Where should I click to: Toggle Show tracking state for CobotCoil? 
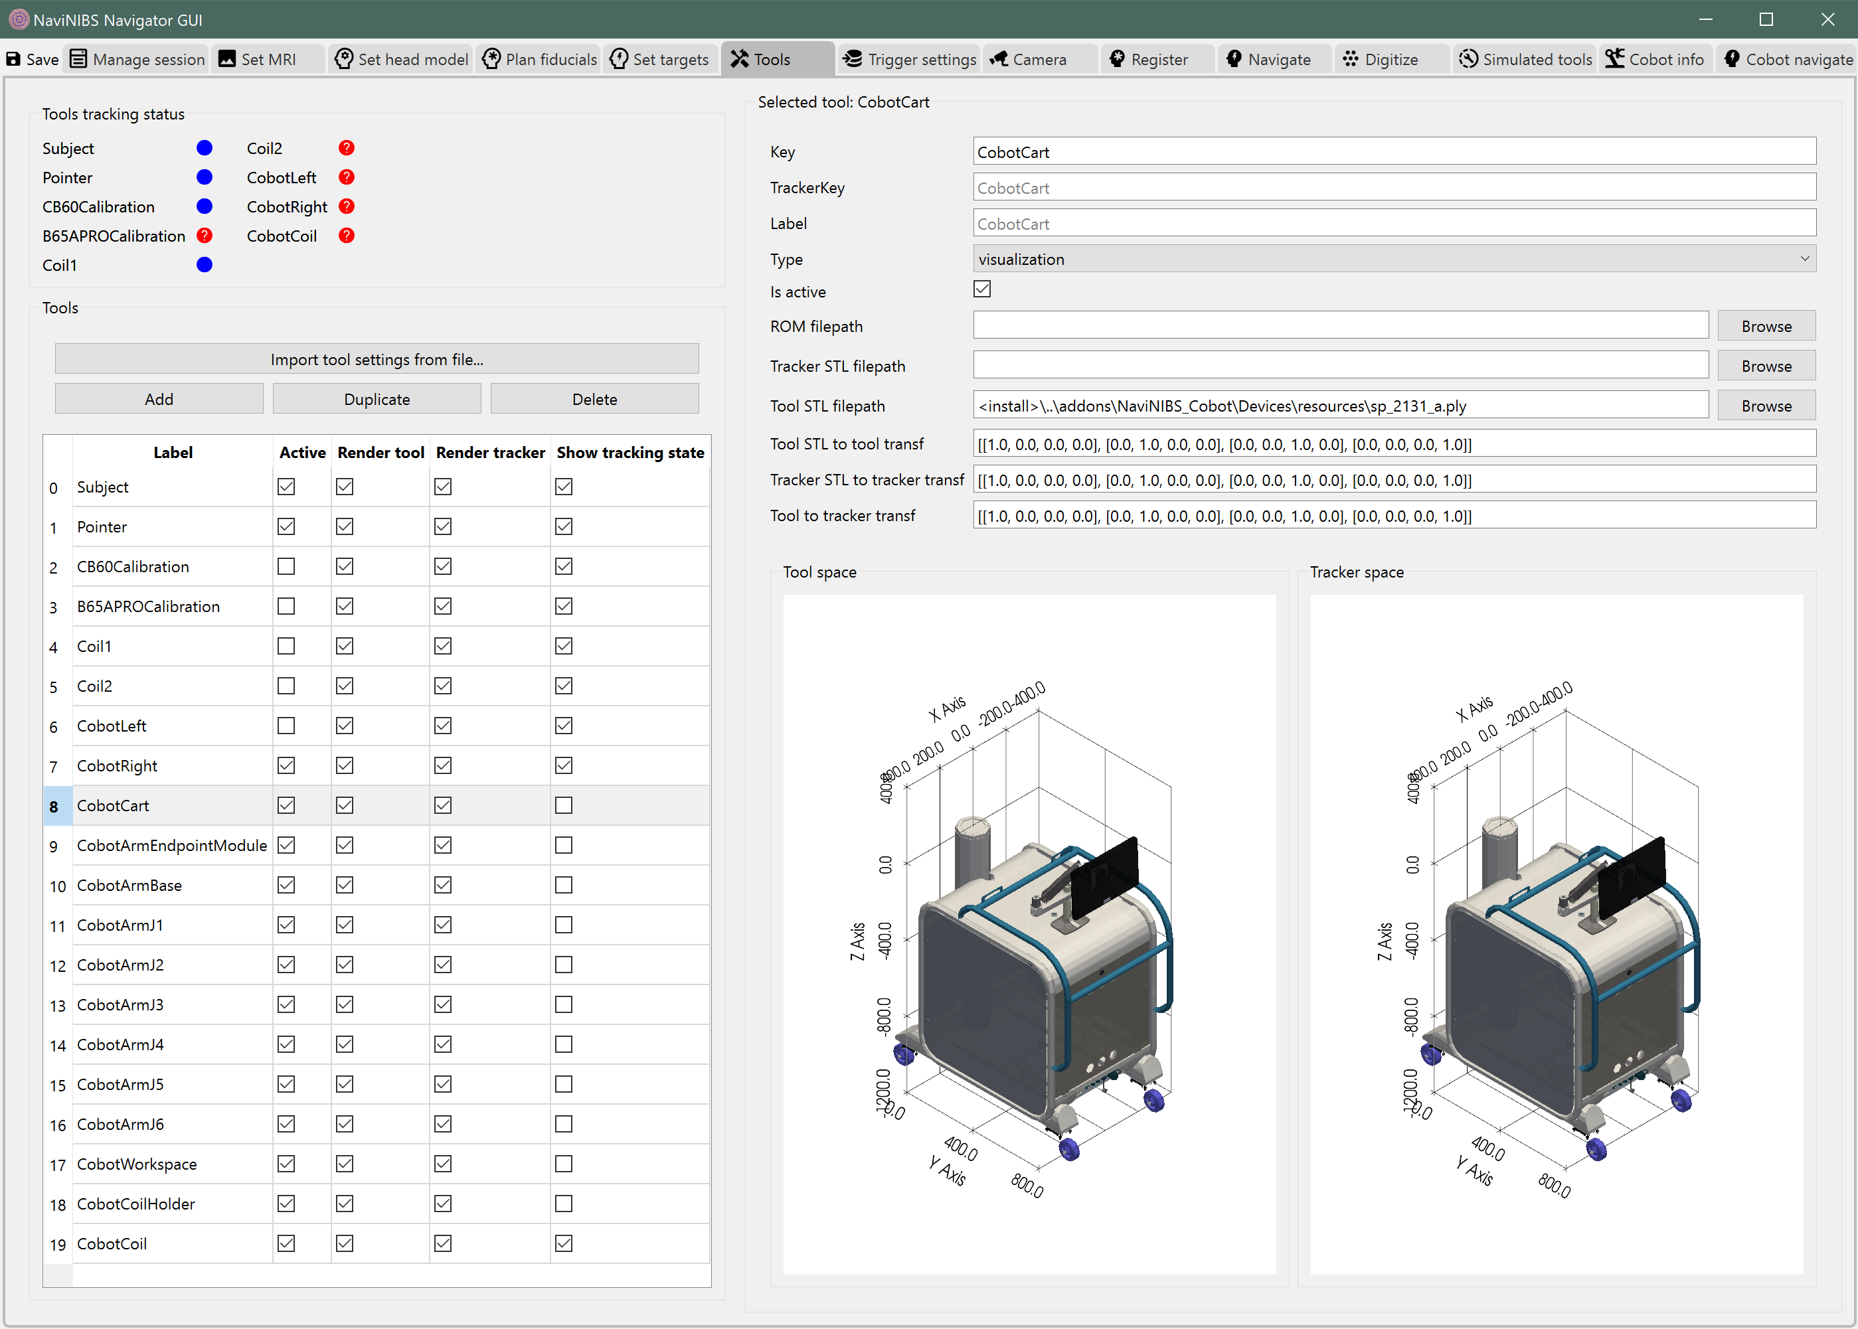pos(564,1243)
